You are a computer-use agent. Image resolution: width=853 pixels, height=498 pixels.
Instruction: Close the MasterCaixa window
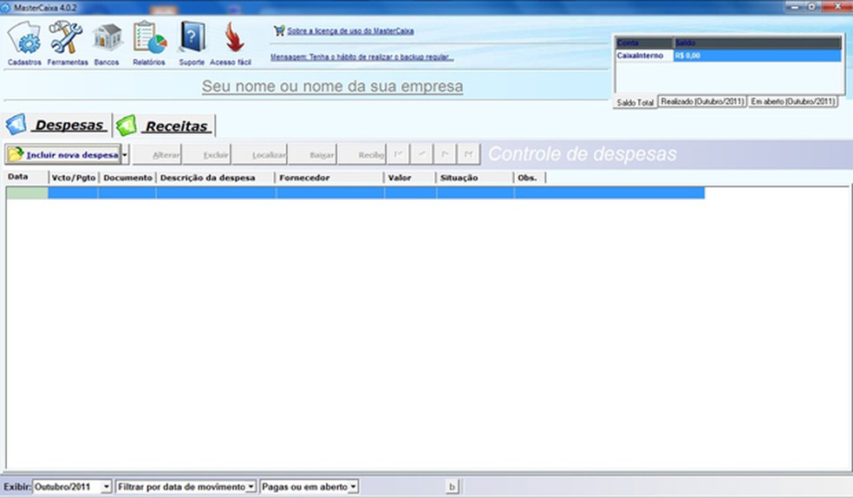(x=837, y=7)
